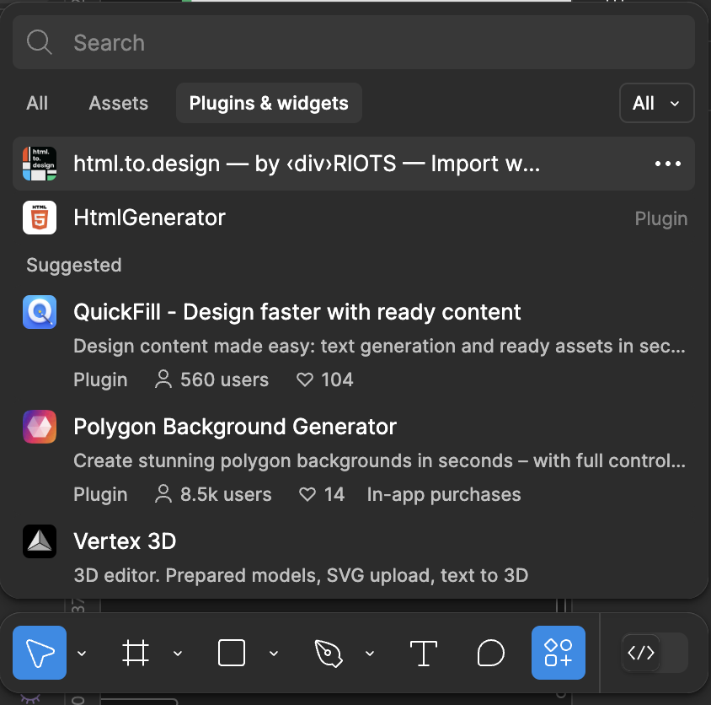711x705 pixels.
Task: Open the All filter dropdown
Action: pyautogui.click(x=656, y=103)
